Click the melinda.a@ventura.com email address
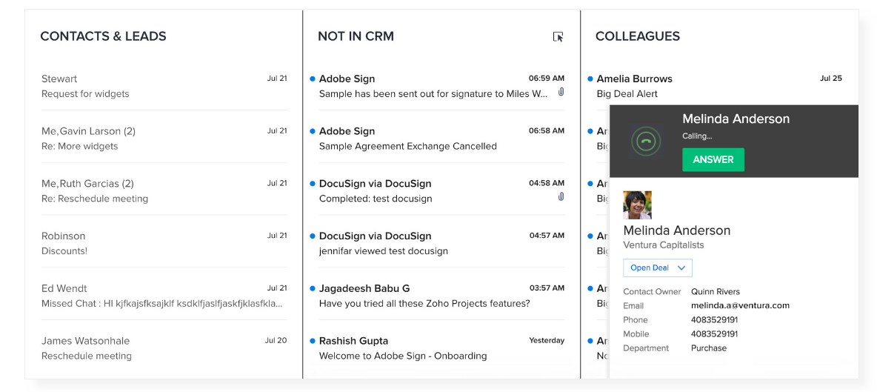Image resolution: width=877 pixels, height=392 pixels. (740, 305)
